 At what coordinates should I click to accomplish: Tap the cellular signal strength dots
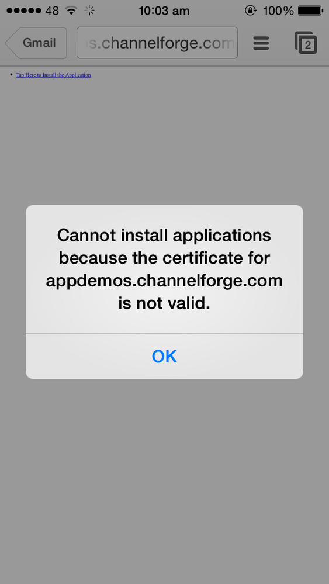(x=24, y=11)
